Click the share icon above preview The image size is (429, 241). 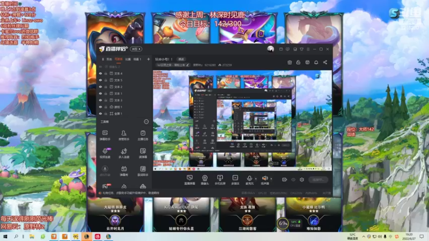click(x=325, y=62)
